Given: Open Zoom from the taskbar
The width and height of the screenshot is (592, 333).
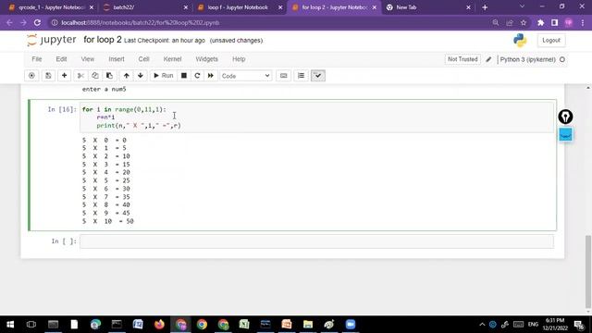Looking at the screenshot, I should (x=351, y=325).
